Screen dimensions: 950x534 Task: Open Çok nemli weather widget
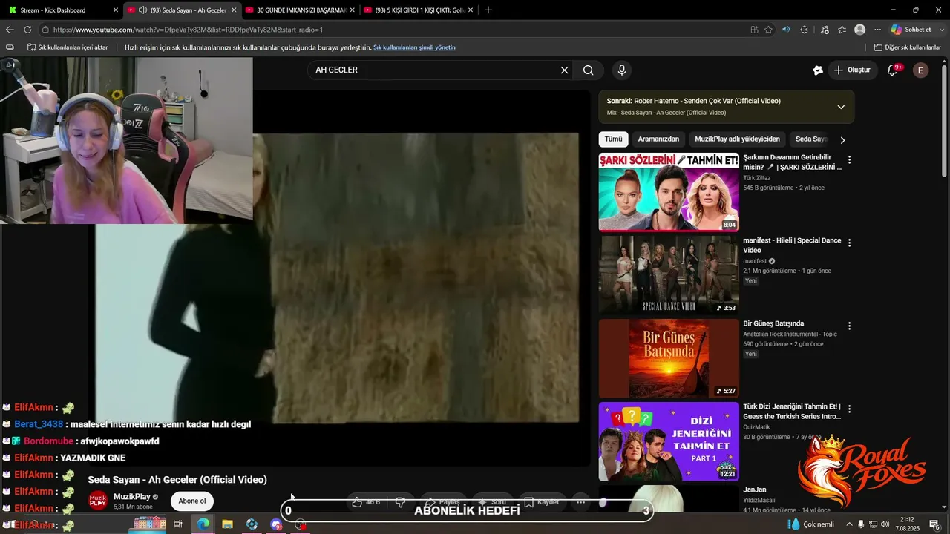pyautogui.click(x=811, y=524)
